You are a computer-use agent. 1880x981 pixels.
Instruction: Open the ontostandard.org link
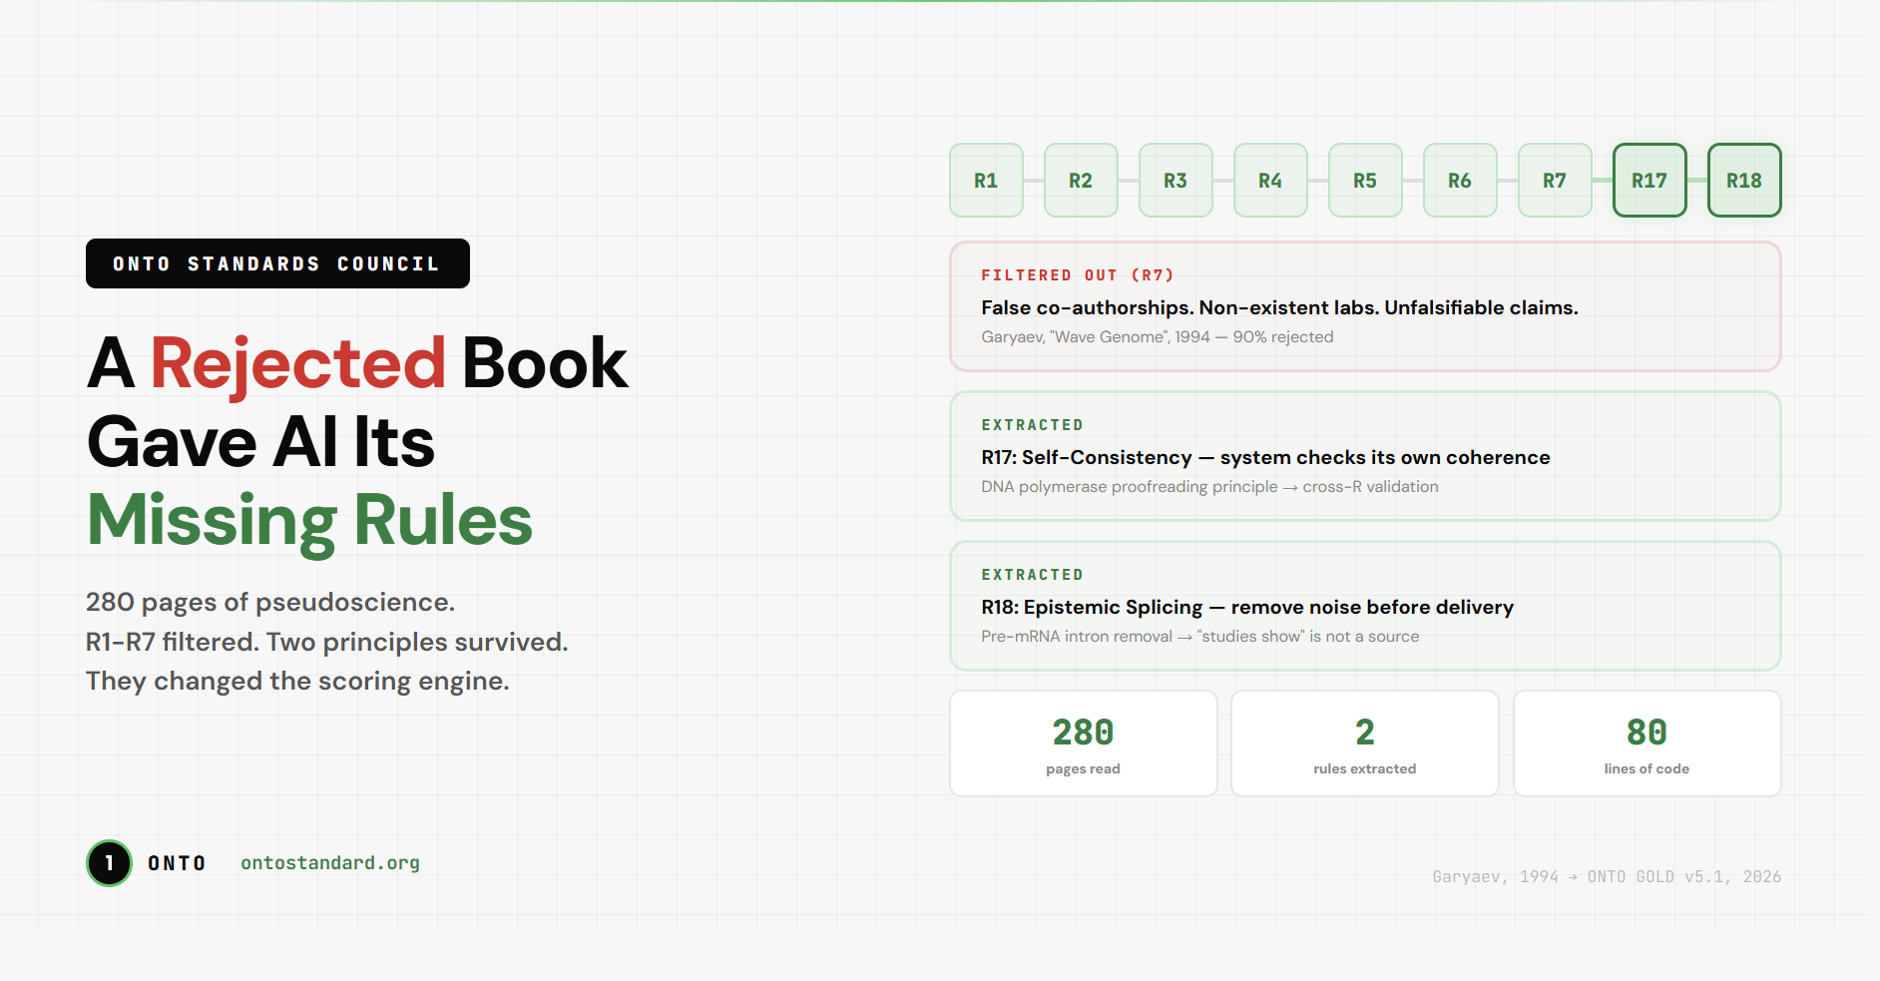click(330, 863)
